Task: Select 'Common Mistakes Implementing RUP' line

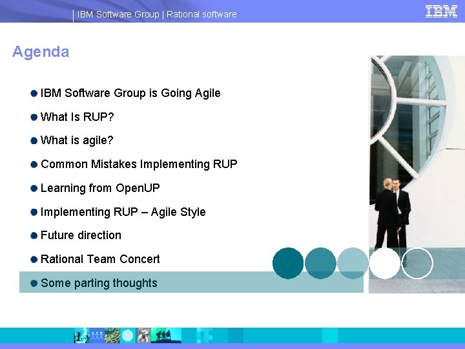Action: pyautogui.click(x=139, y=164)
